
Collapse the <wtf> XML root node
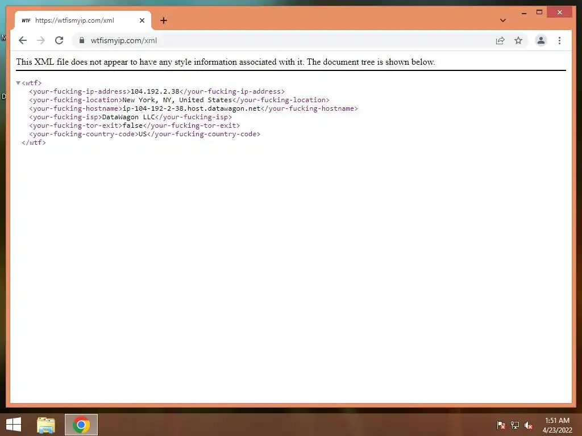pyautogui.click(x=18, y=83)
